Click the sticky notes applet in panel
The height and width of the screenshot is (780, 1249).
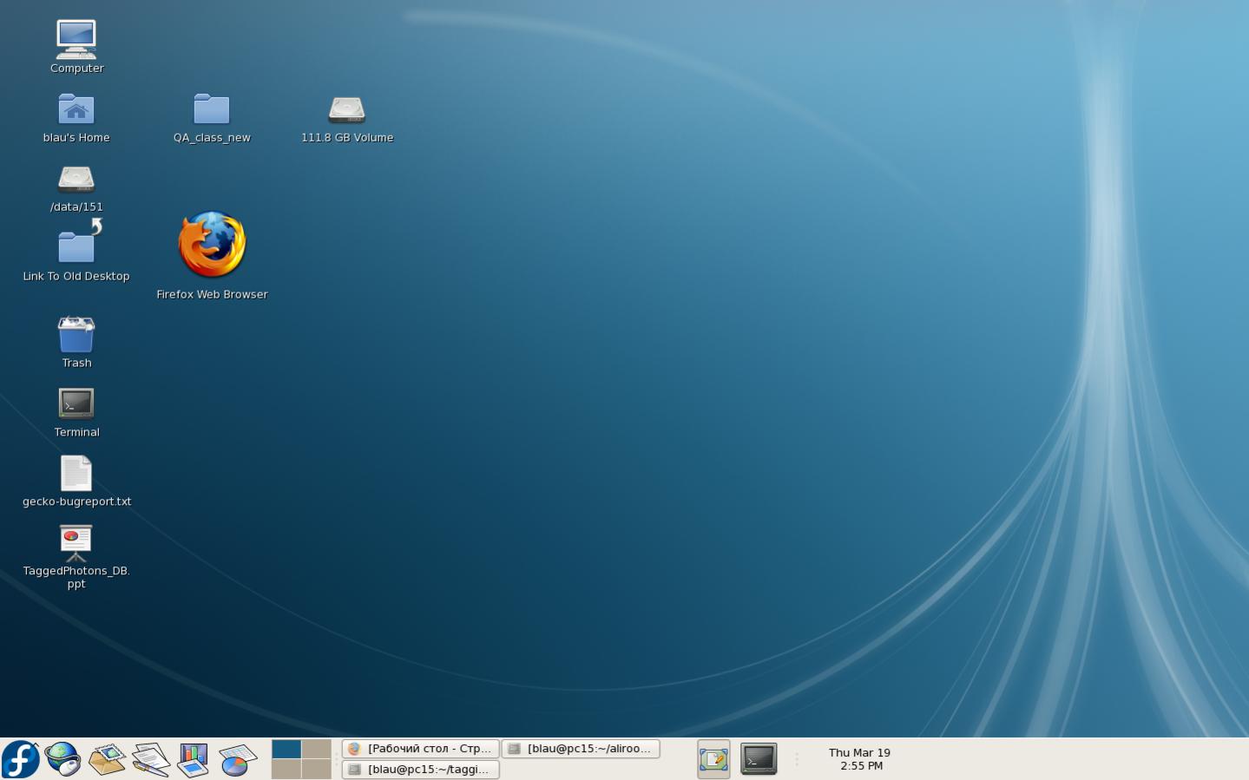pos(713,759)
